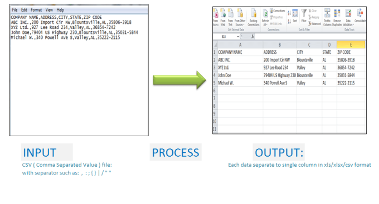The image size is (379, 204).
Task: Click cell with ABC INC.
Action: (240, 60)
